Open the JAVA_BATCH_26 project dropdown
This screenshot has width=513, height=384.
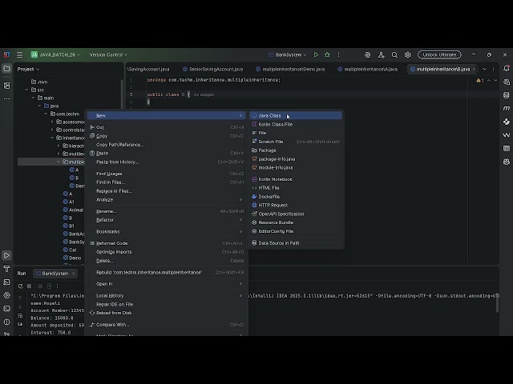pos(55,55)
